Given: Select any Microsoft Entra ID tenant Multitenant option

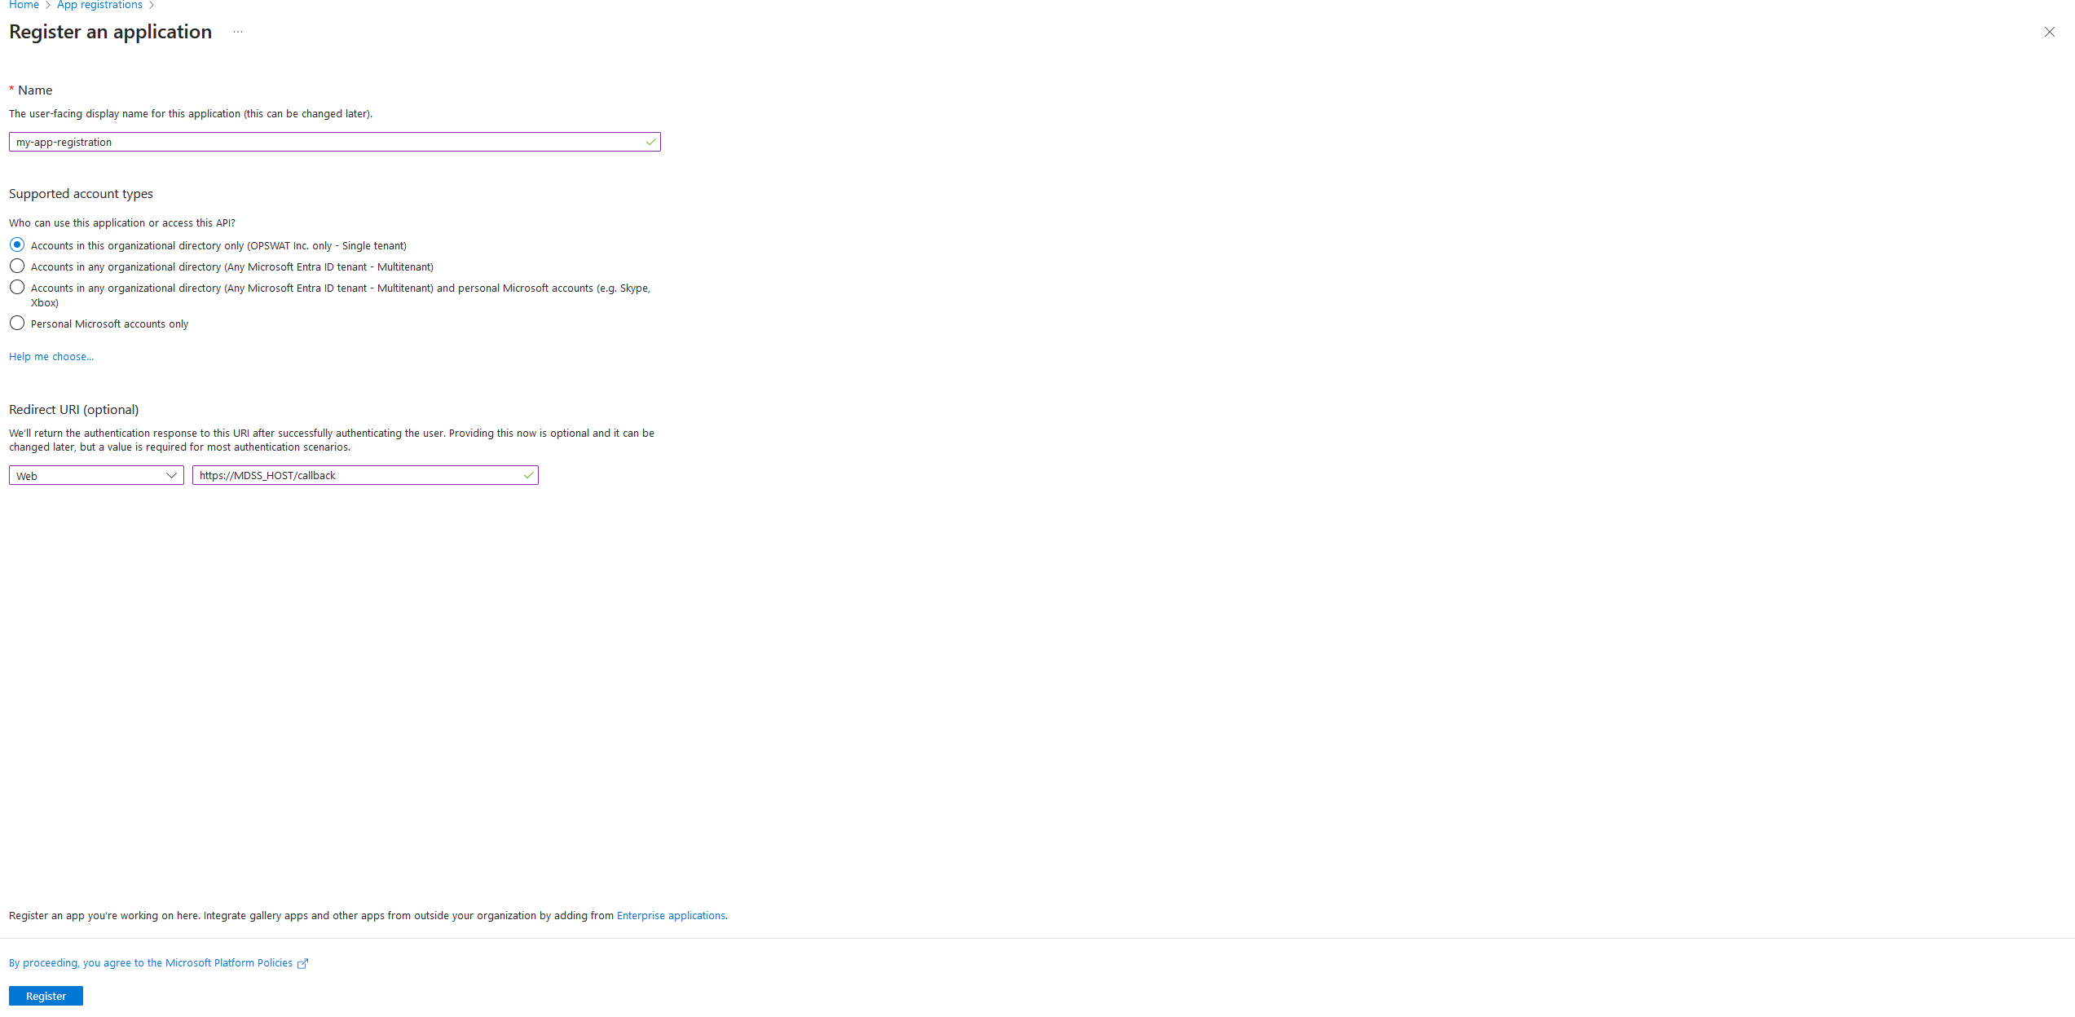Looking at the screenshot, I should pyautogui.click(x=17, y=266).
